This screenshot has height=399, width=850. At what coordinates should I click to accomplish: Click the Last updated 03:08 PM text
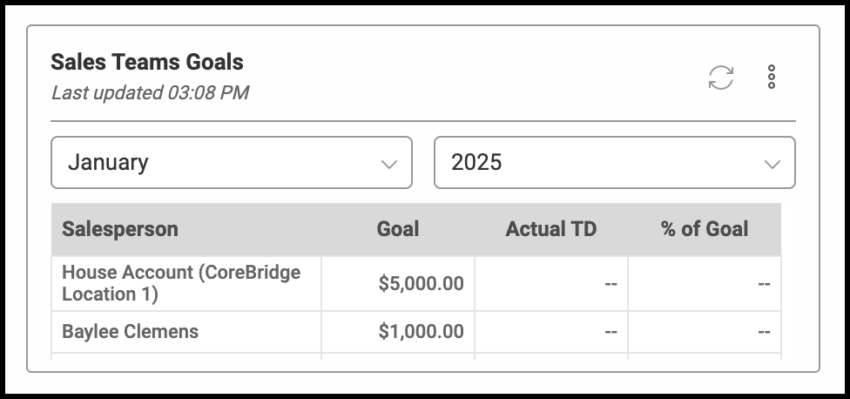[150, 92]
